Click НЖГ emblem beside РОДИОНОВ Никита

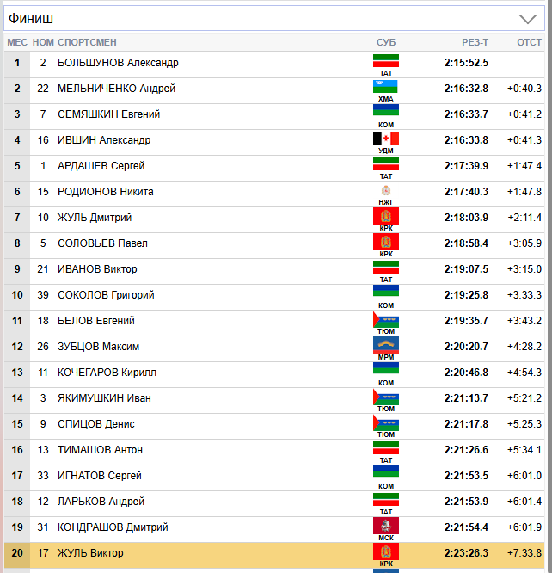[386, 189]
